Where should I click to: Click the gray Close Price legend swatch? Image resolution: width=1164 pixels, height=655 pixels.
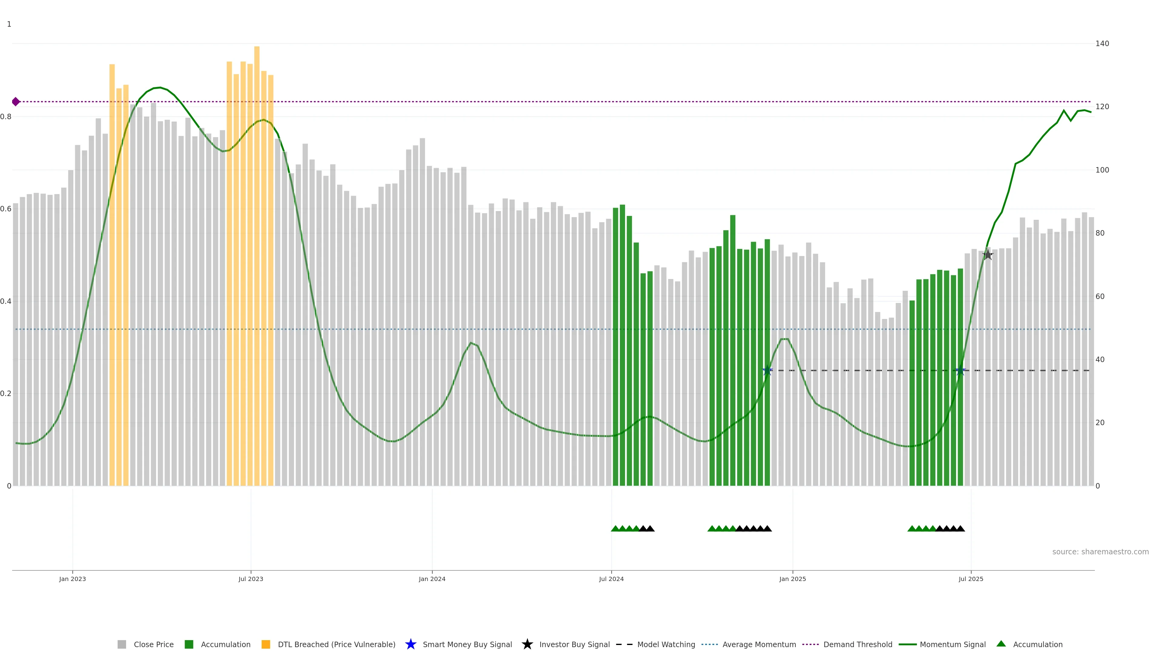coord(122,644)
